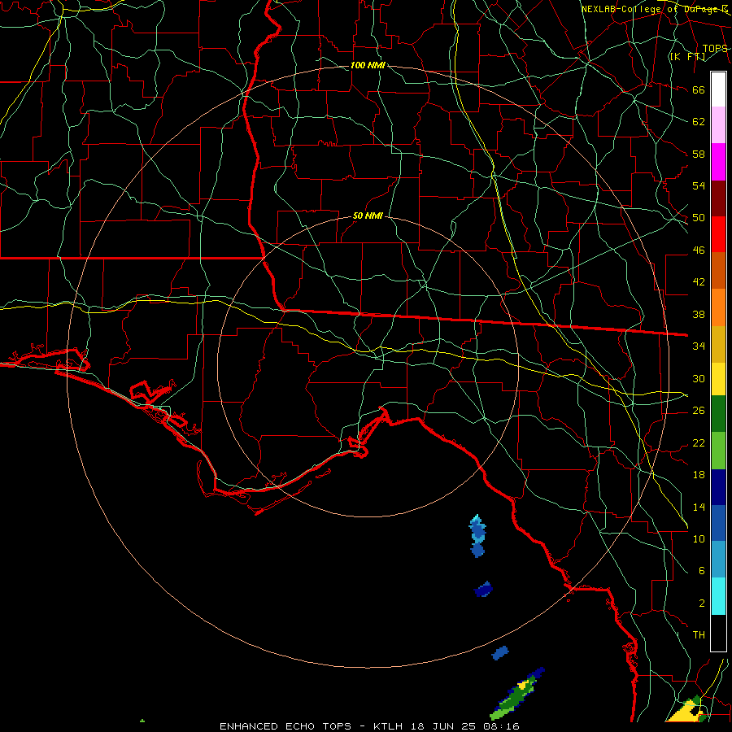Screen dimensions: 732x732
Task: Click the legend value 46
Action: point(699,251)
